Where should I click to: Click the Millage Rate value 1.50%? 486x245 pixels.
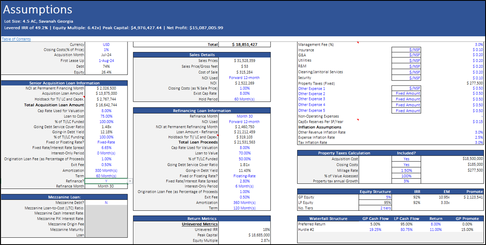[x=406, y=170]
